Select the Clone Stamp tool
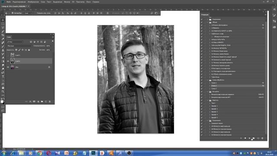 coord(3,50)
